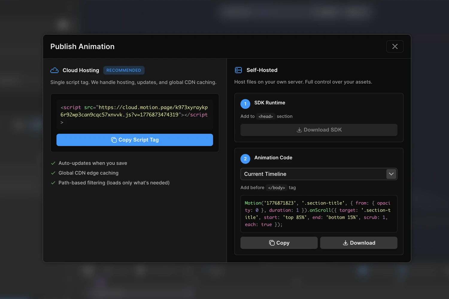The width and height of the screenshot is (449, 299).
Task: Click the server icon beside Self-Hosted
Action: [238, 70]
